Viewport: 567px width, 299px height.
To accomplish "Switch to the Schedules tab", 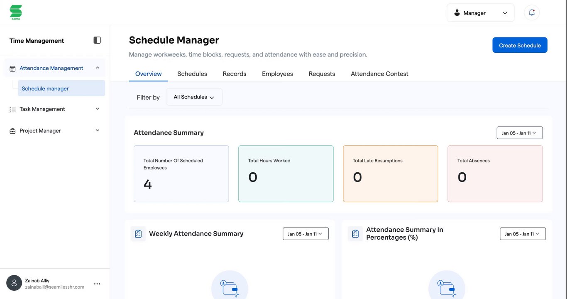I will [x=192, y=74].
